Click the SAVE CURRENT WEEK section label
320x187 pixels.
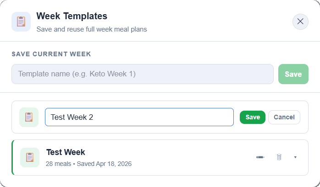[x=51, y=54]
